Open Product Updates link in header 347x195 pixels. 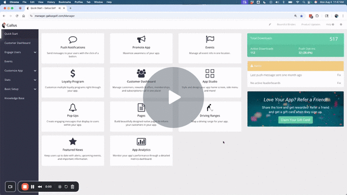point(311,24)
